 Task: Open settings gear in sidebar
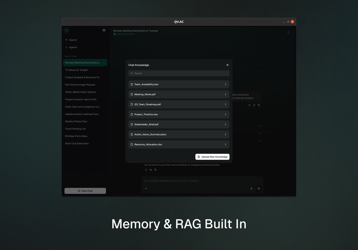[104, 30]
